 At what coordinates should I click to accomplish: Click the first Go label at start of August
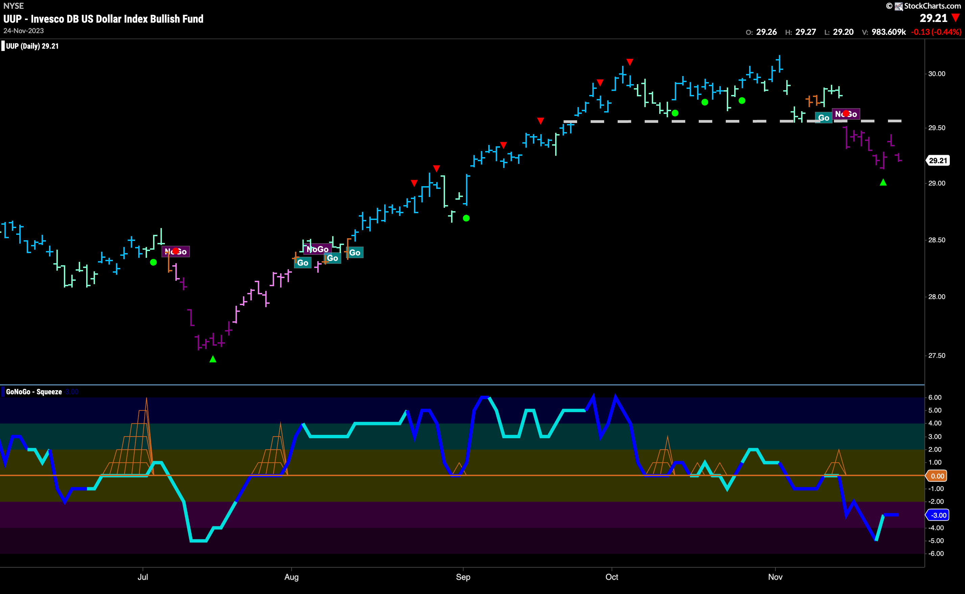(x=302, y=263)
